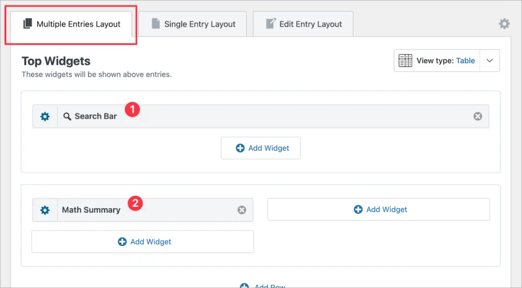Add a widget below the Search Bar
The width and height of the screenshot is (522, 288).
(x=260, y=148)
